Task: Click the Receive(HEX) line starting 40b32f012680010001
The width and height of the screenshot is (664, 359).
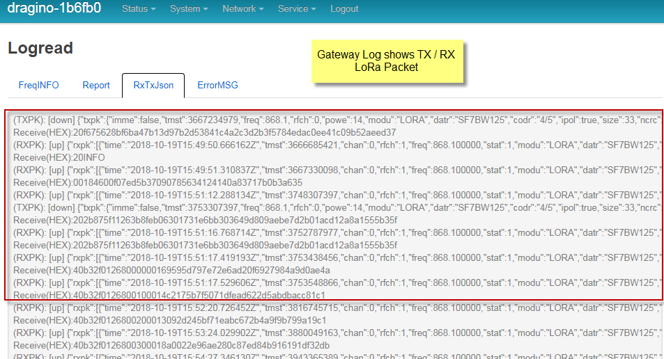Action: [x=169, y=295]
